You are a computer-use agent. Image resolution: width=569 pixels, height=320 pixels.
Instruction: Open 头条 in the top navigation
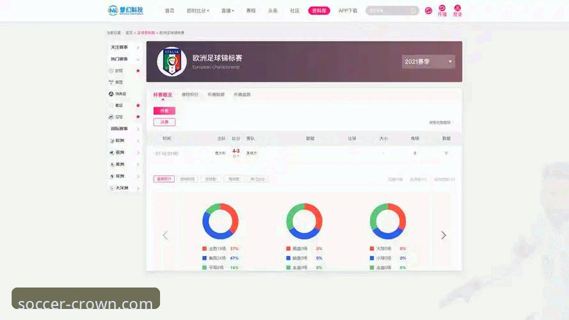[x=273, y=11]
